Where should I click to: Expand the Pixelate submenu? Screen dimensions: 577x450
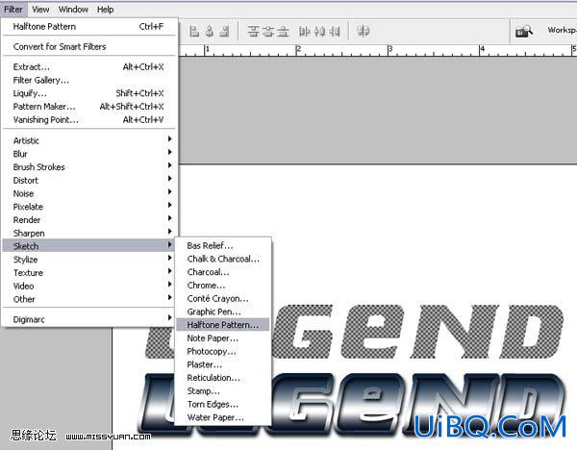pyautogui.click(x=88, y=207)
